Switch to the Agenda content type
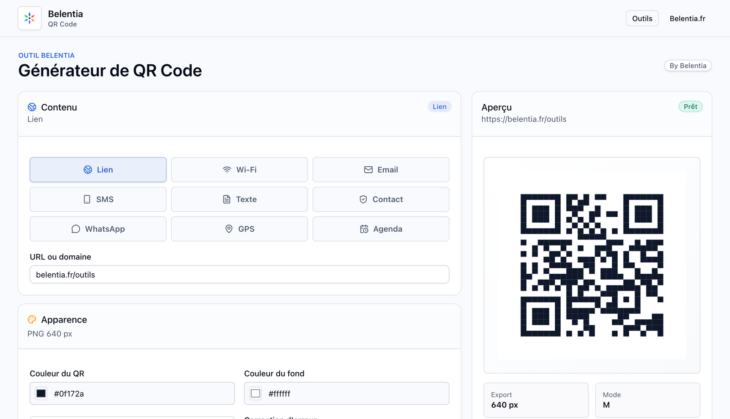The height and width of the screenshot is (419, 730). click(381, 229)
